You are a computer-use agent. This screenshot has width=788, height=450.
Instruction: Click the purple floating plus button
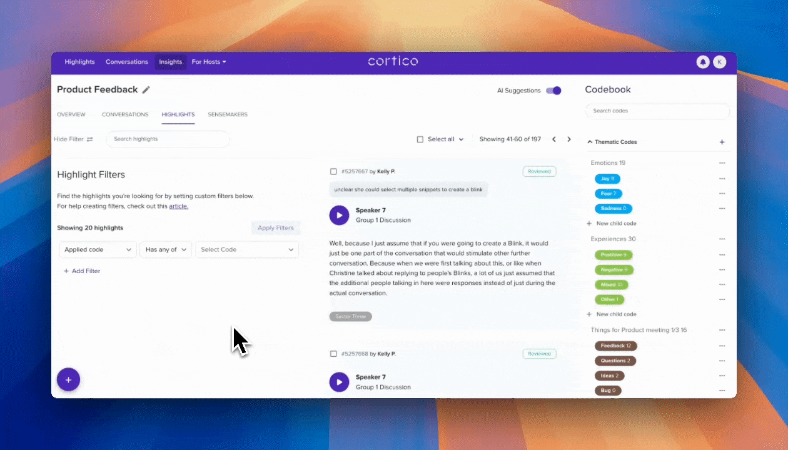(68, 379)
